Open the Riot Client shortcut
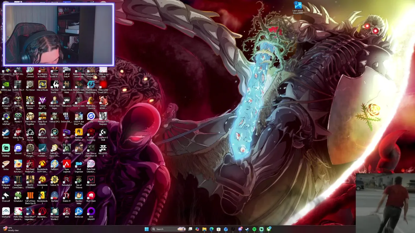 click(x=91, y=197)
